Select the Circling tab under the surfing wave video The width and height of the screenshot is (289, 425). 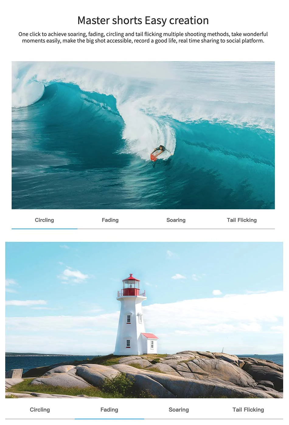[x=44, y=220]
